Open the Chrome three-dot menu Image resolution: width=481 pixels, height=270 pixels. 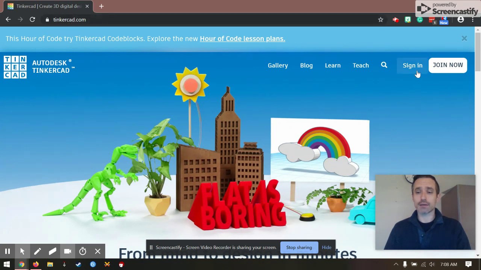(473, 19)
